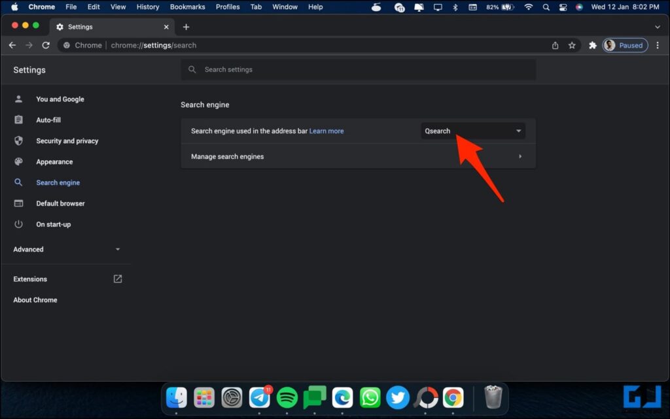670x419 pixels.
Task: Close the Settings tab
Action: pos(166,27)
